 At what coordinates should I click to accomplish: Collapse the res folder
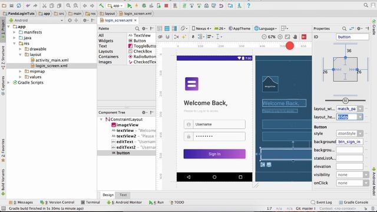[x=14, y=44]
